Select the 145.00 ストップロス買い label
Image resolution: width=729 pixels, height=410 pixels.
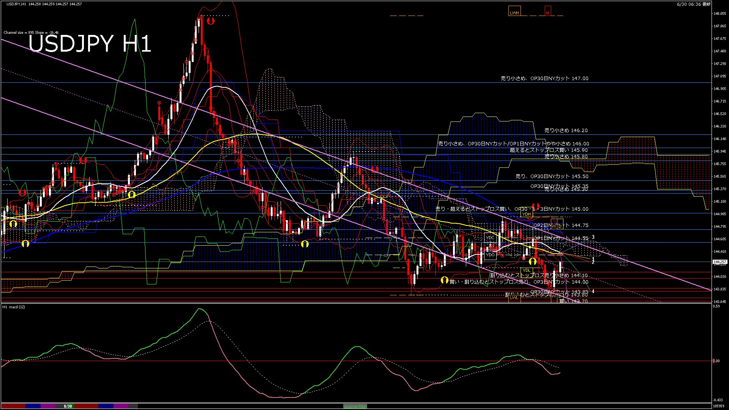coord(512,209)
